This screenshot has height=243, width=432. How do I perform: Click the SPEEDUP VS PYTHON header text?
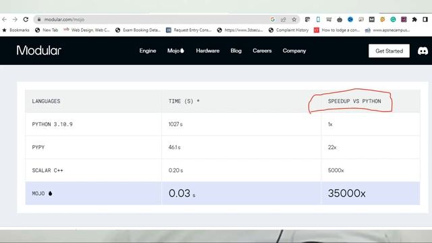[354, 101]
